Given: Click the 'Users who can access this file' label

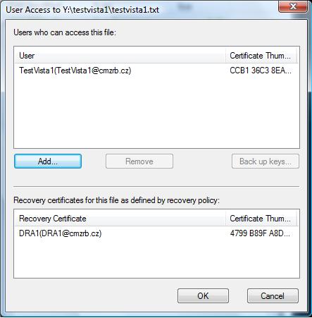Looking at the screenshot, I should pos(65,32).
